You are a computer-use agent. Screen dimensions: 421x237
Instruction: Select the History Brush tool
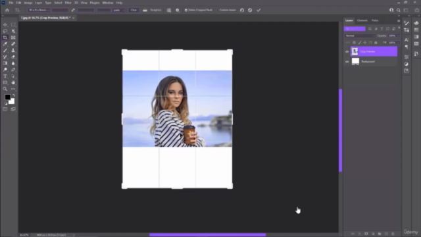tap(5, 57)
